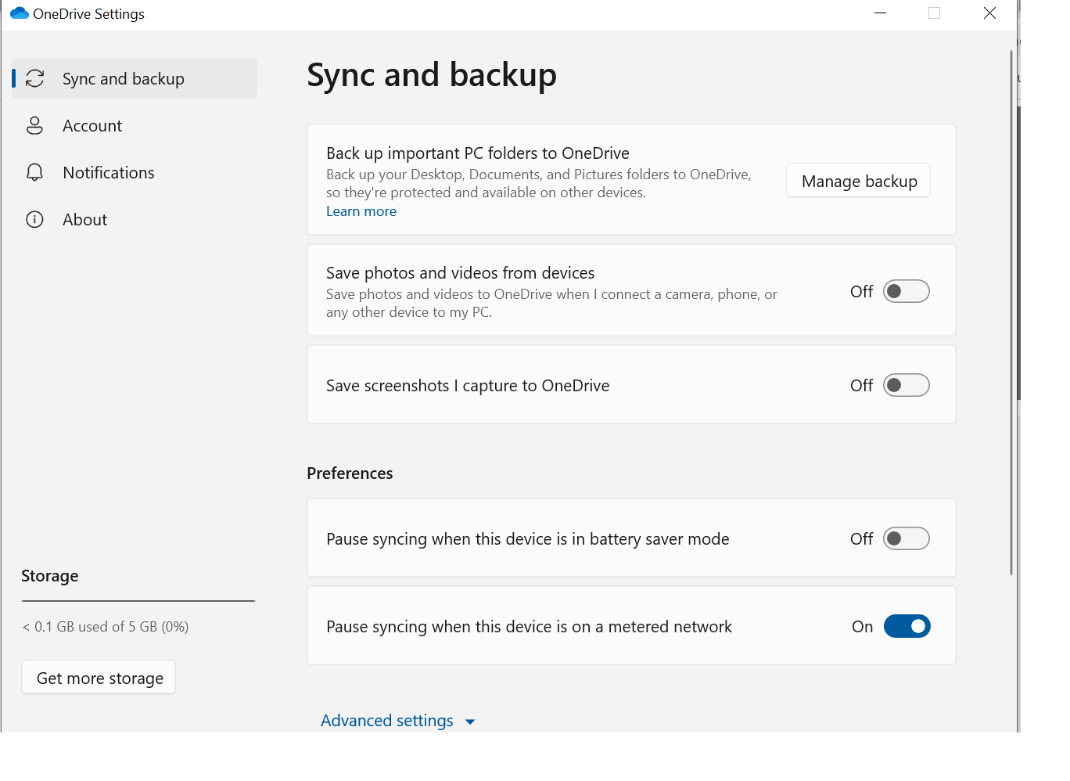Viewport: 1070px width, 781px height.
Task: Turn off pause syncing on metered network
Action: (x=907, y=626)
